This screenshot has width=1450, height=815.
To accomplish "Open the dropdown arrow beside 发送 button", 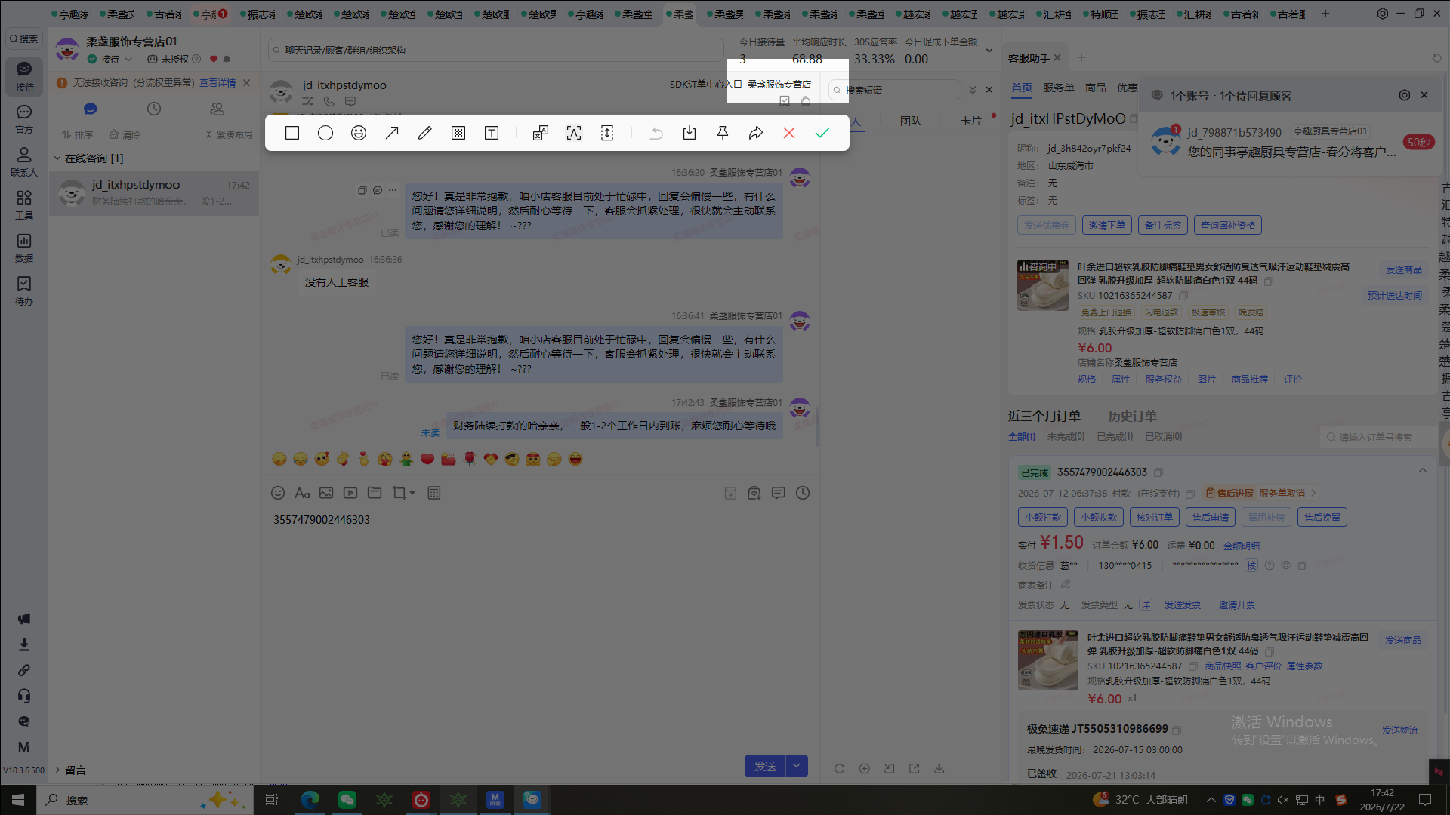I will [797, 766].
